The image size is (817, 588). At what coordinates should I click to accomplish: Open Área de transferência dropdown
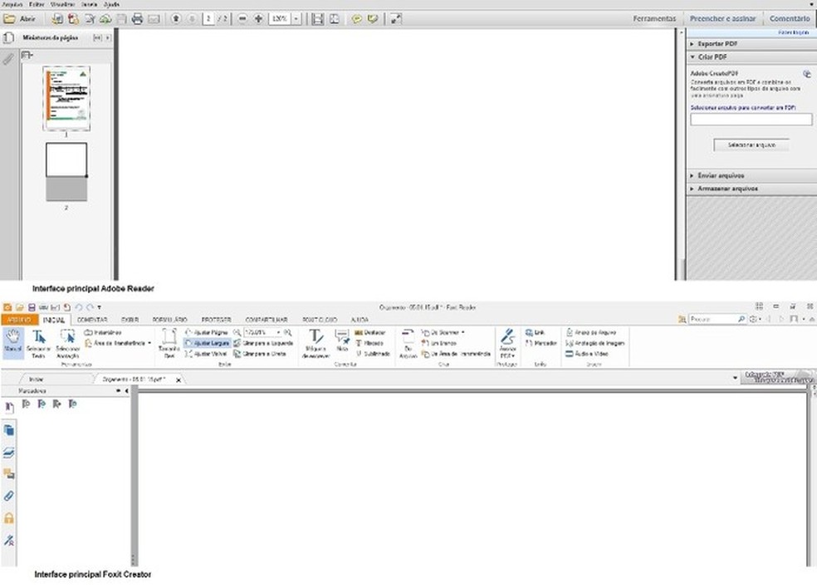tap(118, 343)
